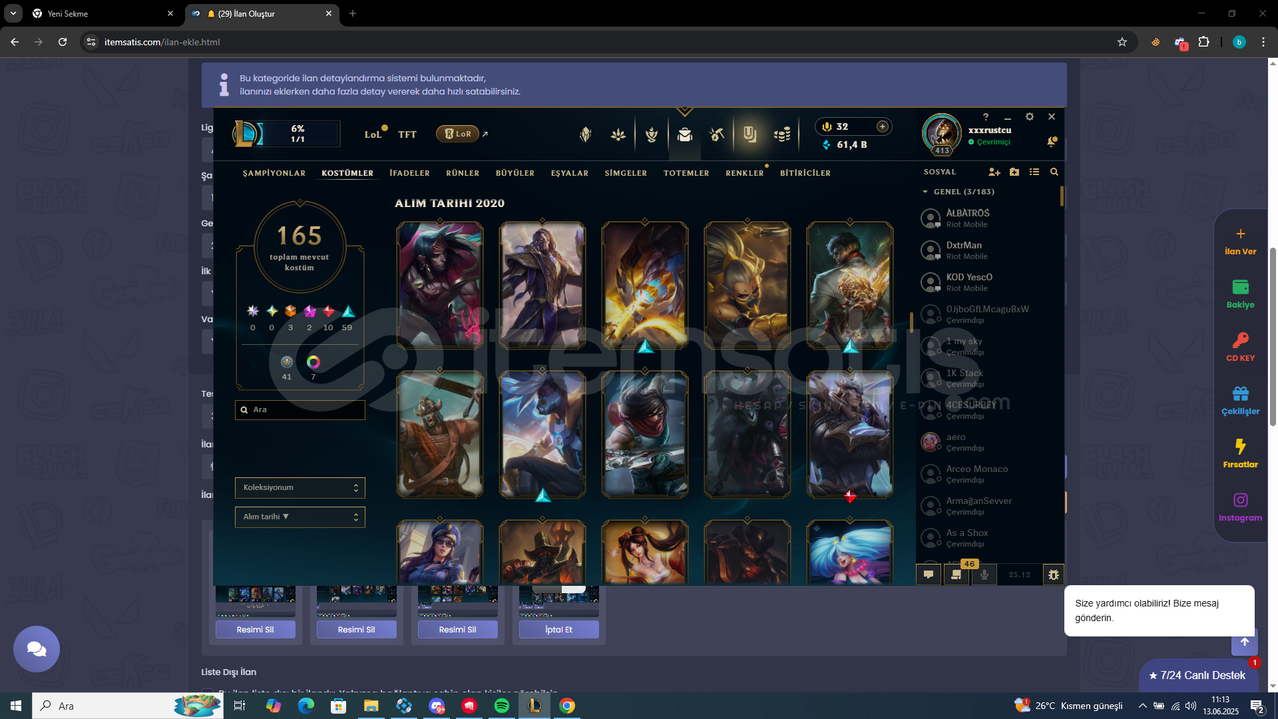Open the Koleksiyonum dropdown
The image size is (1278, 719).
click(300, 488)
